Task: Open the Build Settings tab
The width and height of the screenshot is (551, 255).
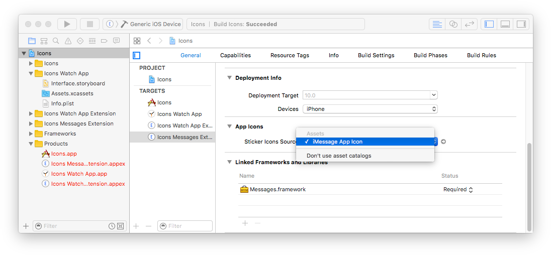Action: [x=377, y=55]
